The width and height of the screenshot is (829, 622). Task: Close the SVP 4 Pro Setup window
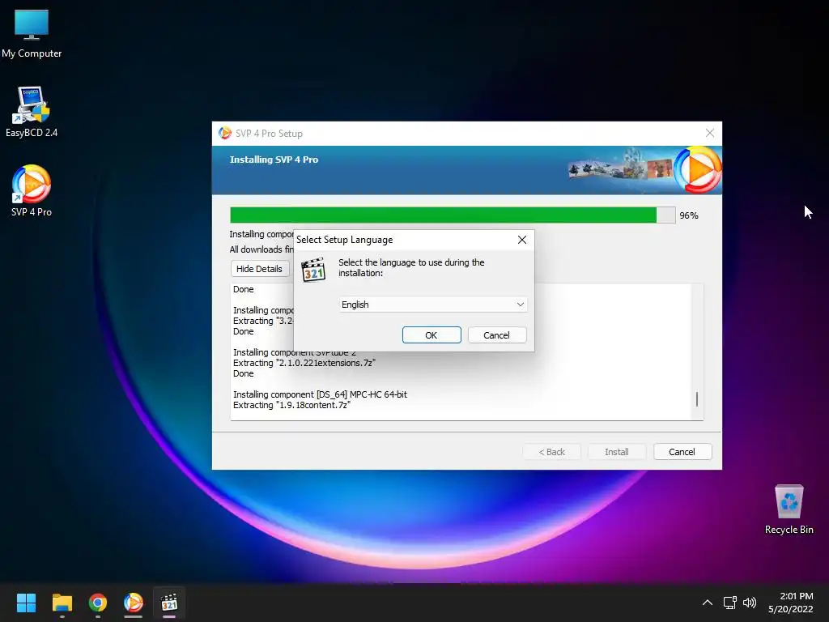[709, 134]
